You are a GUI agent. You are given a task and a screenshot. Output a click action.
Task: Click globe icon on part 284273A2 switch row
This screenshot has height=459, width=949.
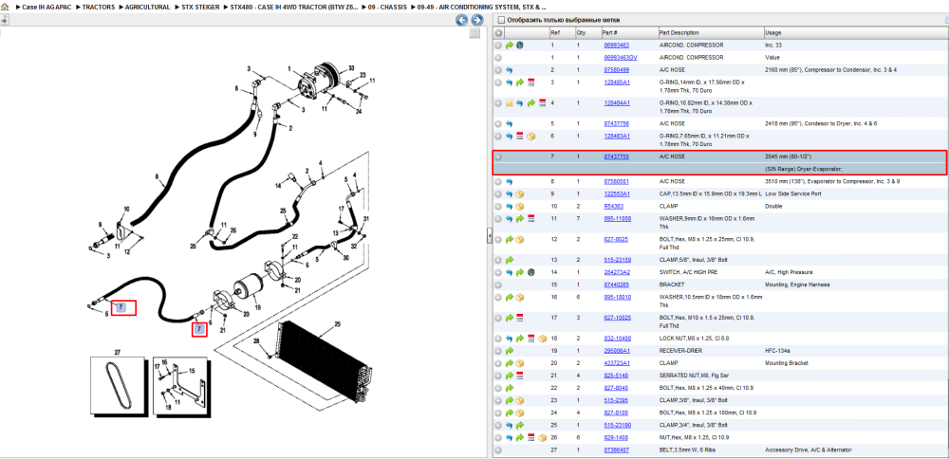click(x=530, y=273)
